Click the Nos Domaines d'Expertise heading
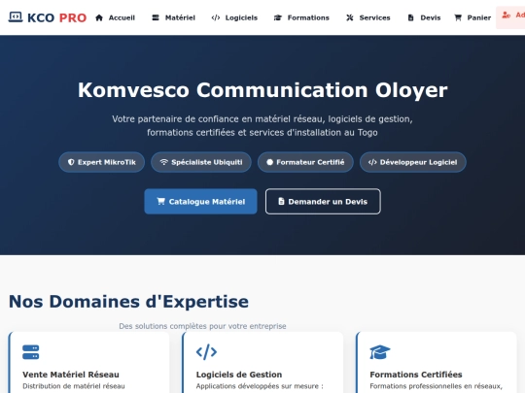525x393 pixels. coord(128,302)
